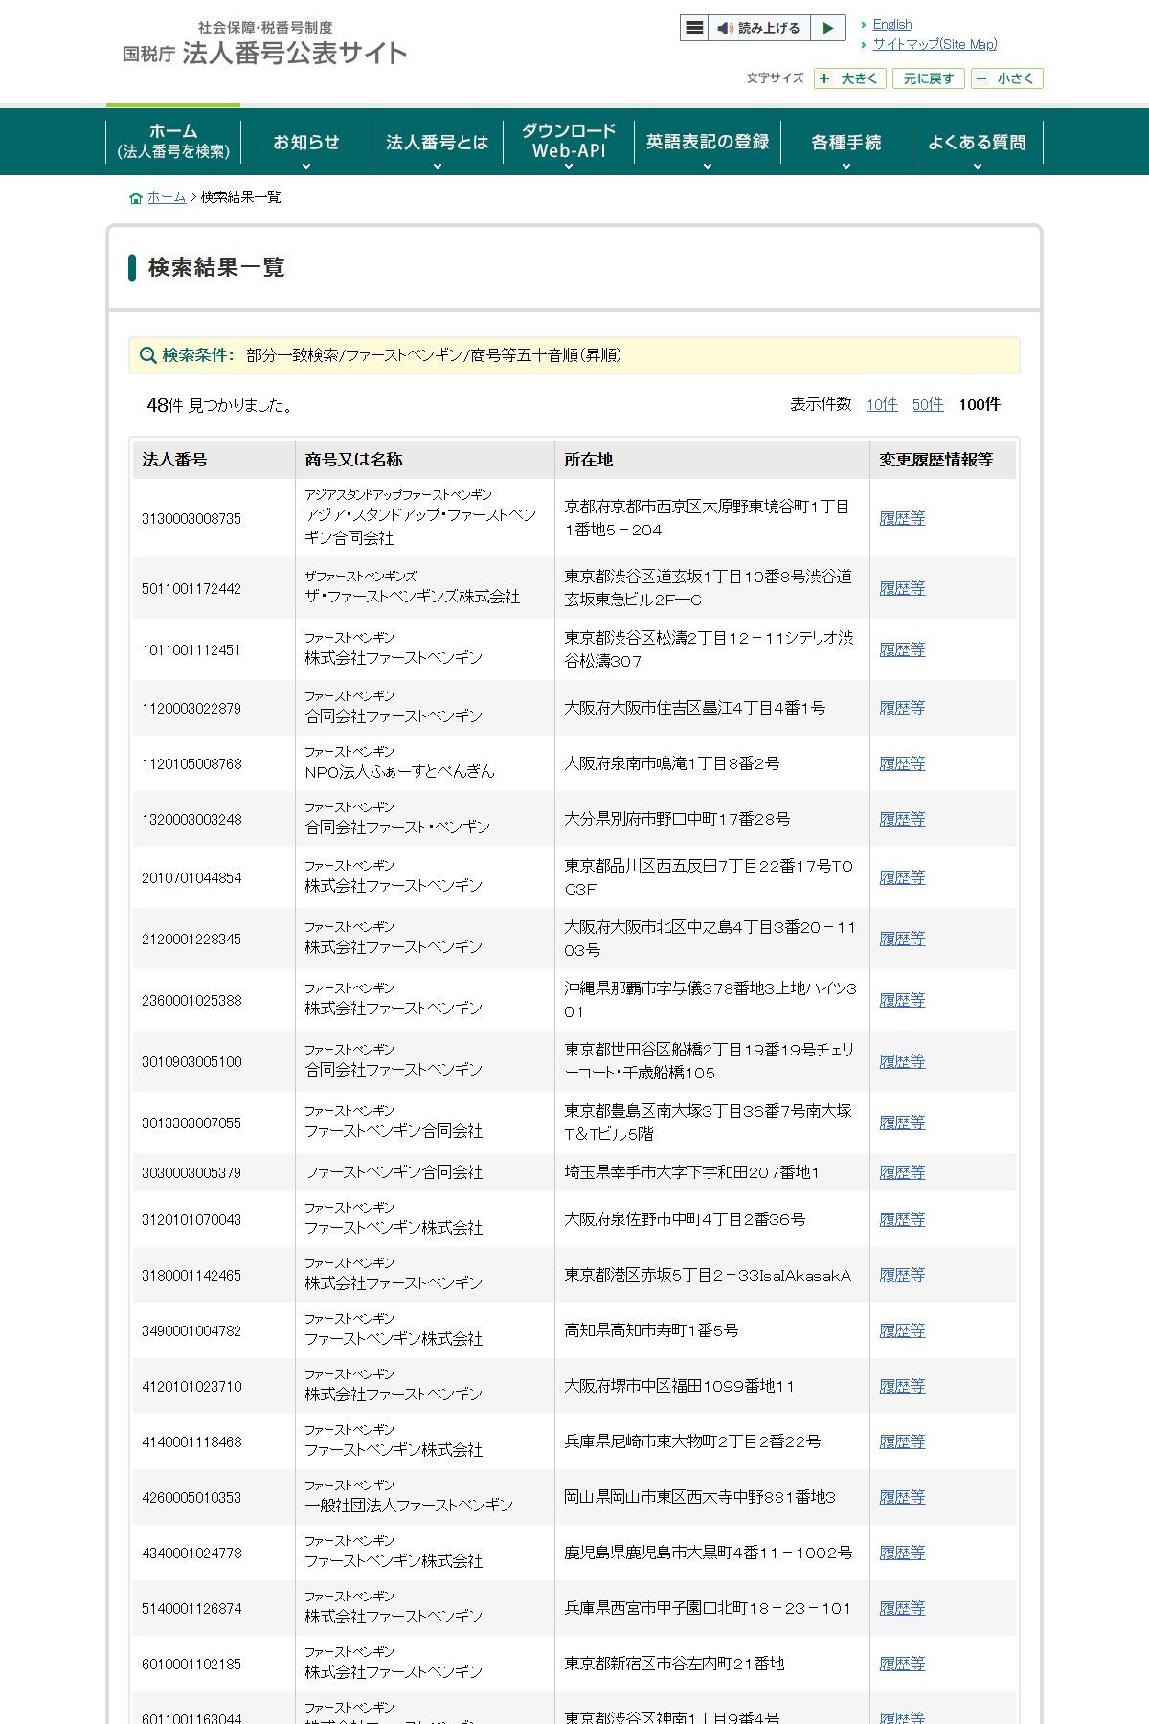Click the home icon in breadcrumb

[x=136, y=198]
